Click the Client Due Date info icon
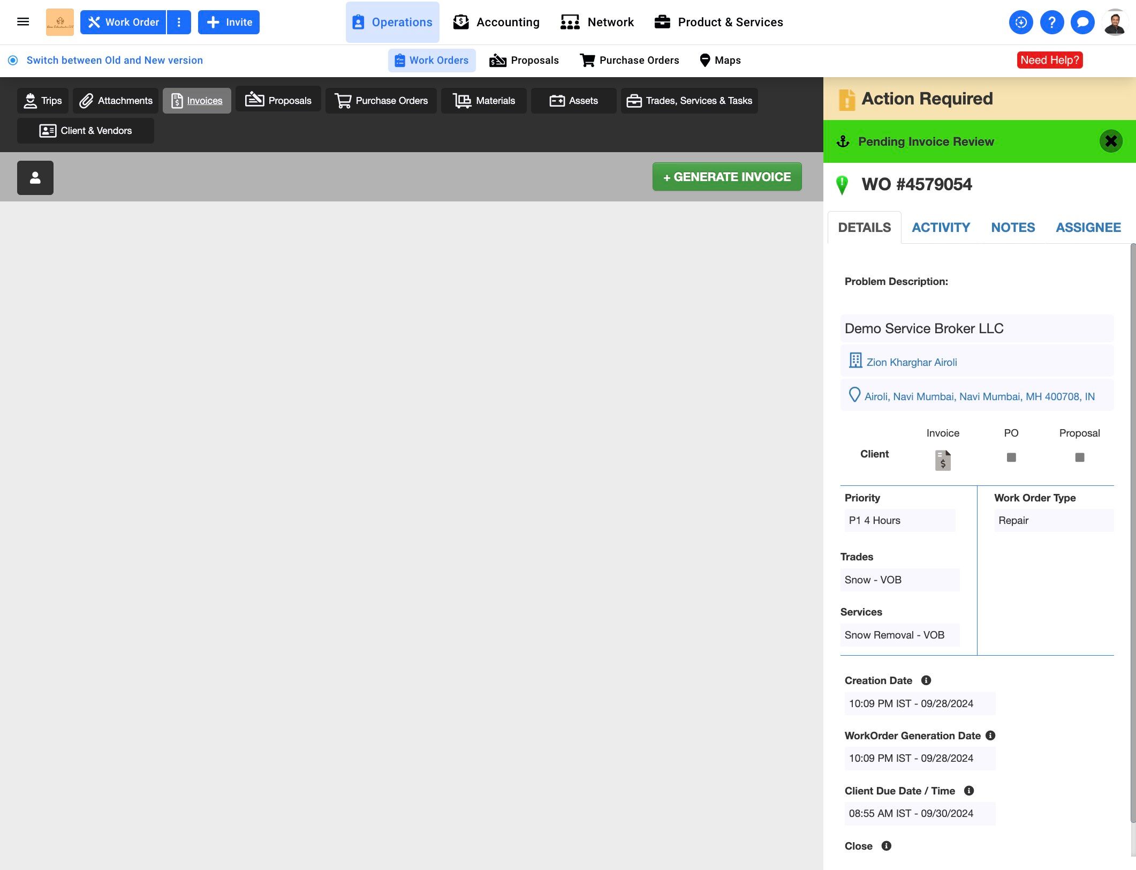The height and width of the screenshot is (870, 1136). [x=968, y=791]
